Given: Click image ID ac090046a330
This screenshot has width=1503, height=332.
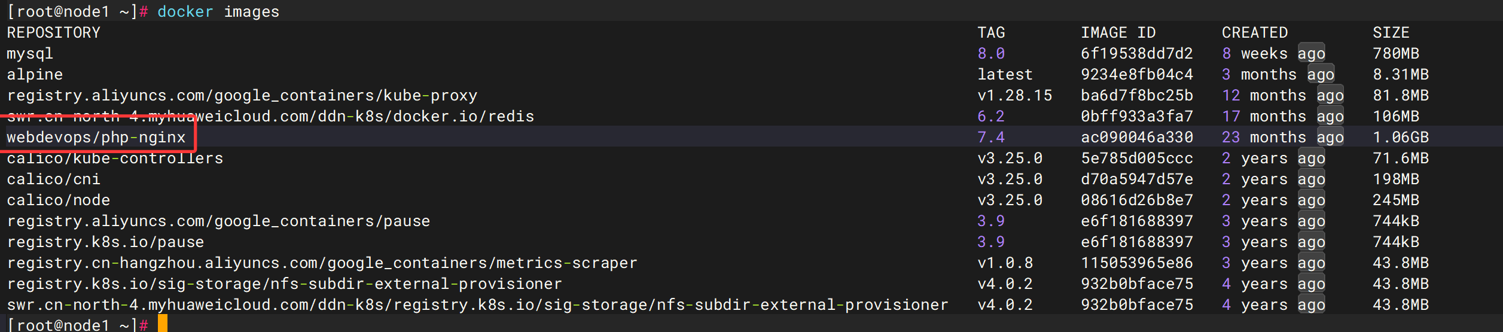Looking at the screenshot, I should click(x=1136, y=138).
